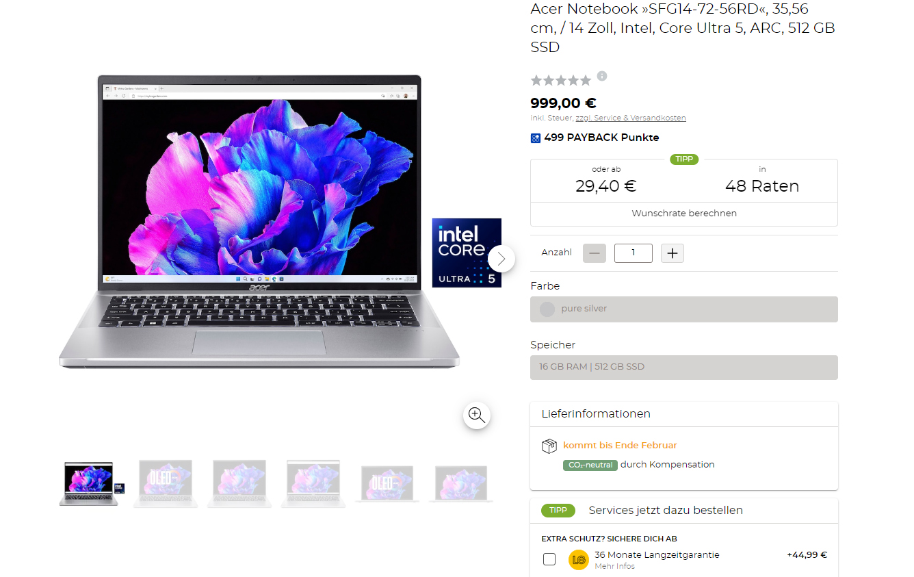Select the pure silver color option

(684, 309)
